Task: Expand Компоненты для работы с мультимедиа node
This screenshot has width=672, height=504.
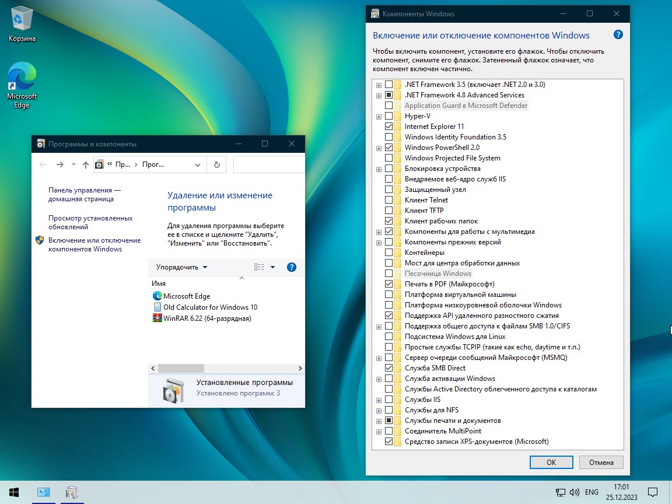Action: pyautogui.click(x=379, y=232)
